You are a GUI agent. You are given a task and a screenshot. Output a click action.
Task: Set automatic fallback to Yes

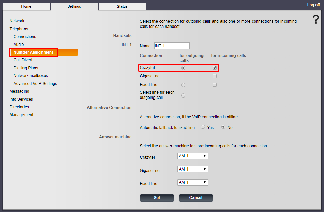click(x=203, y=127)
